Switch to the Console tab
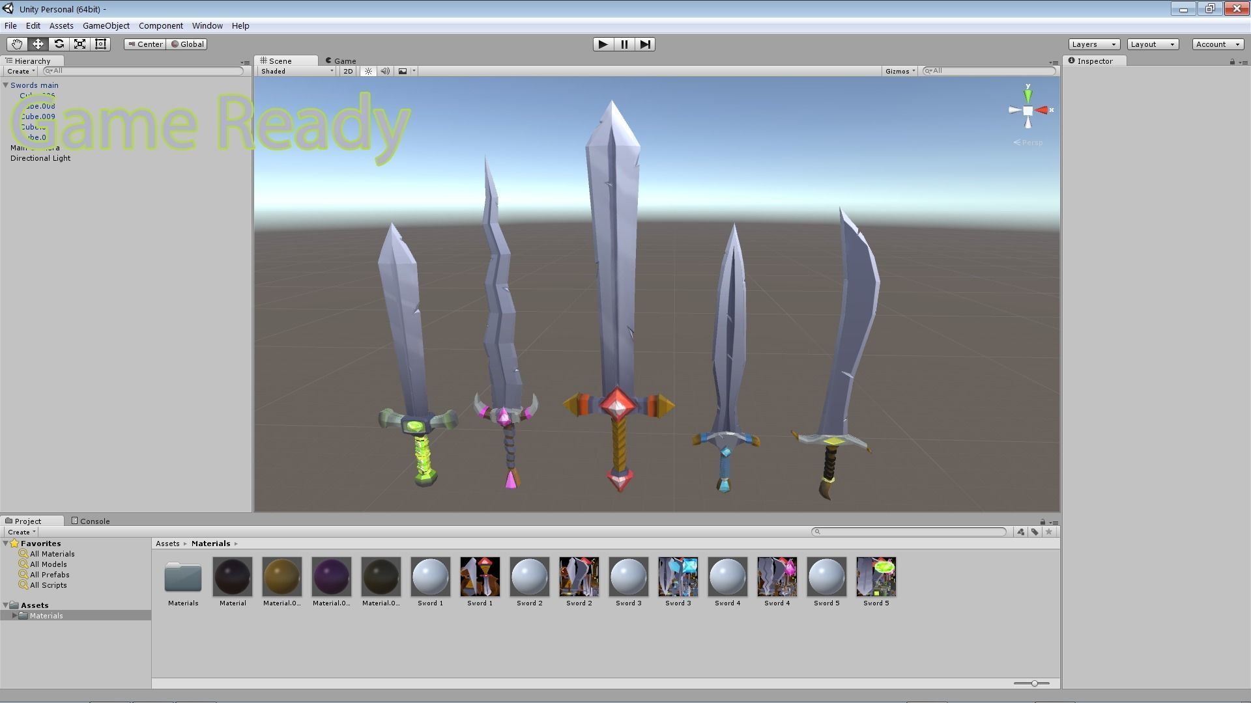Viewport: 1251px width, 703px height. tap(91, 521)
